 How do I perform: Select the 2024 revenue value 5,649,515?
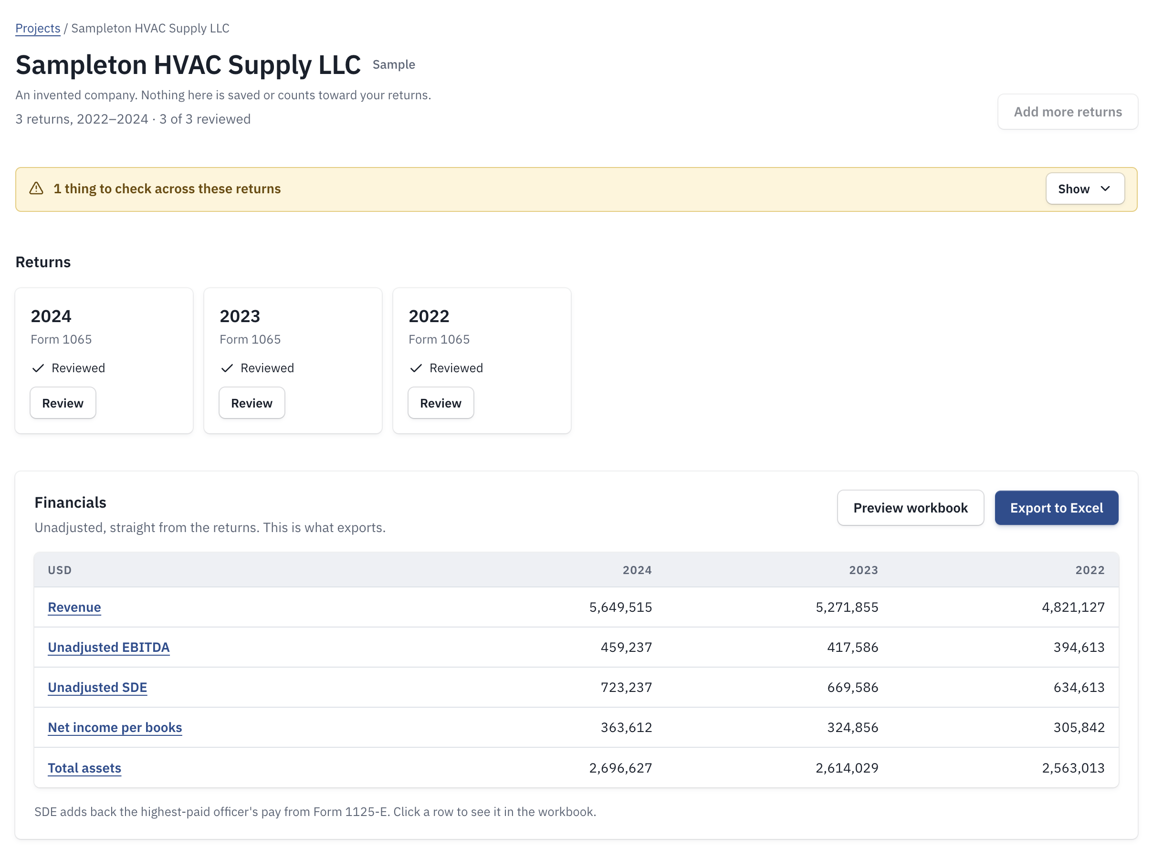click(620, 607)
